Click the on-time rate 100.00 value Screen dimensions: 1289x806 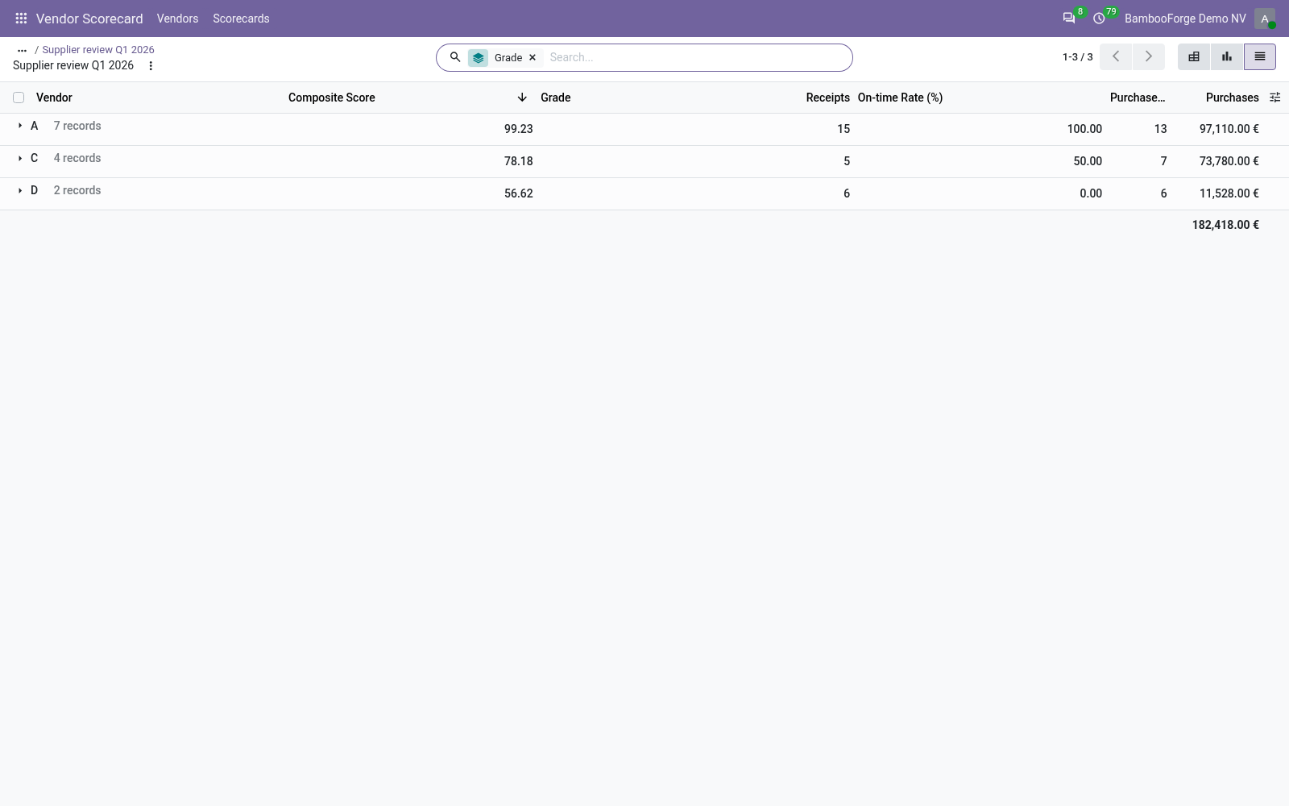[x=1084, y=129]
